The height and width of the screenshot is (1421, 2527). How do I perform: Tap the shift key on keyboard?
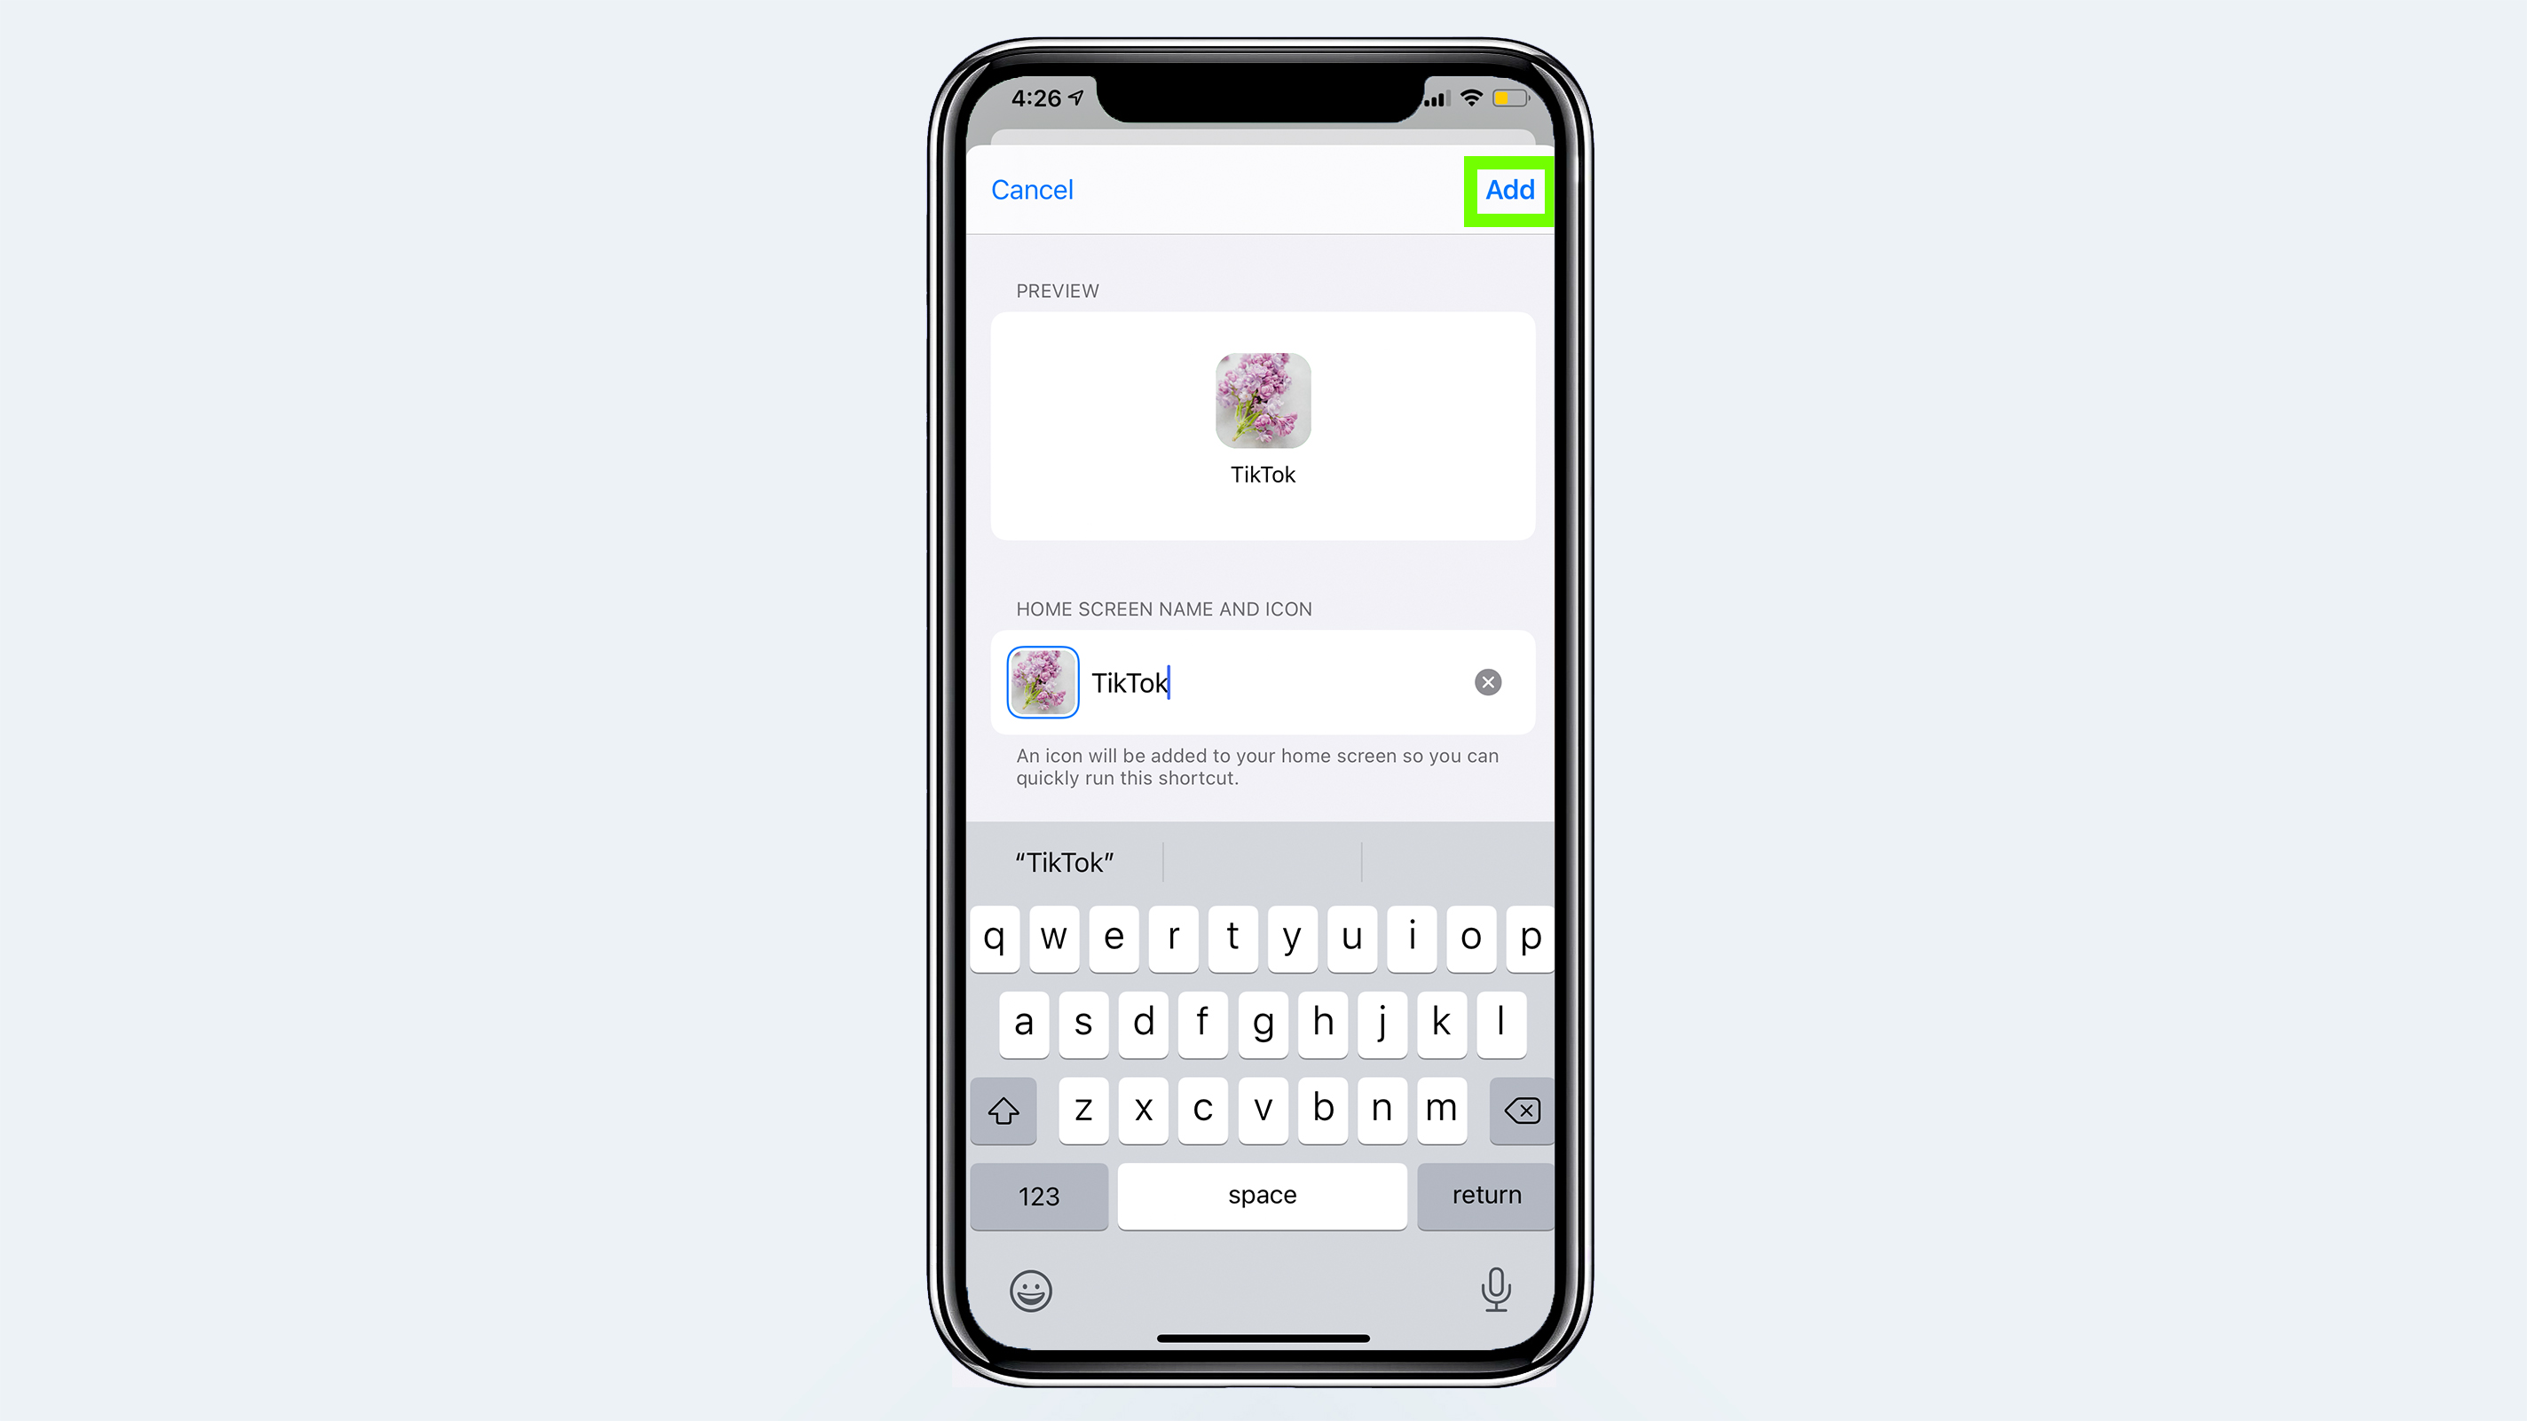1004,1111
